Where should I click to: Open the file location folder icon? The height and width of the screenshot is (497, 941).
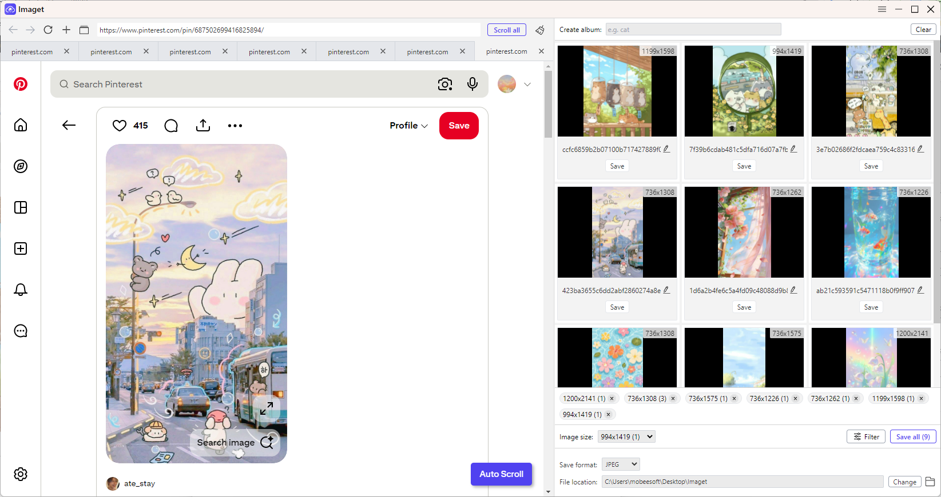click(x=930, y=482)
